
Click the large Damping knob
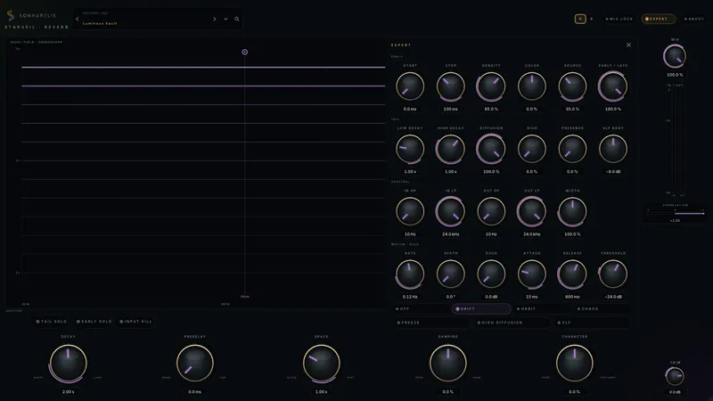[448, 364]
